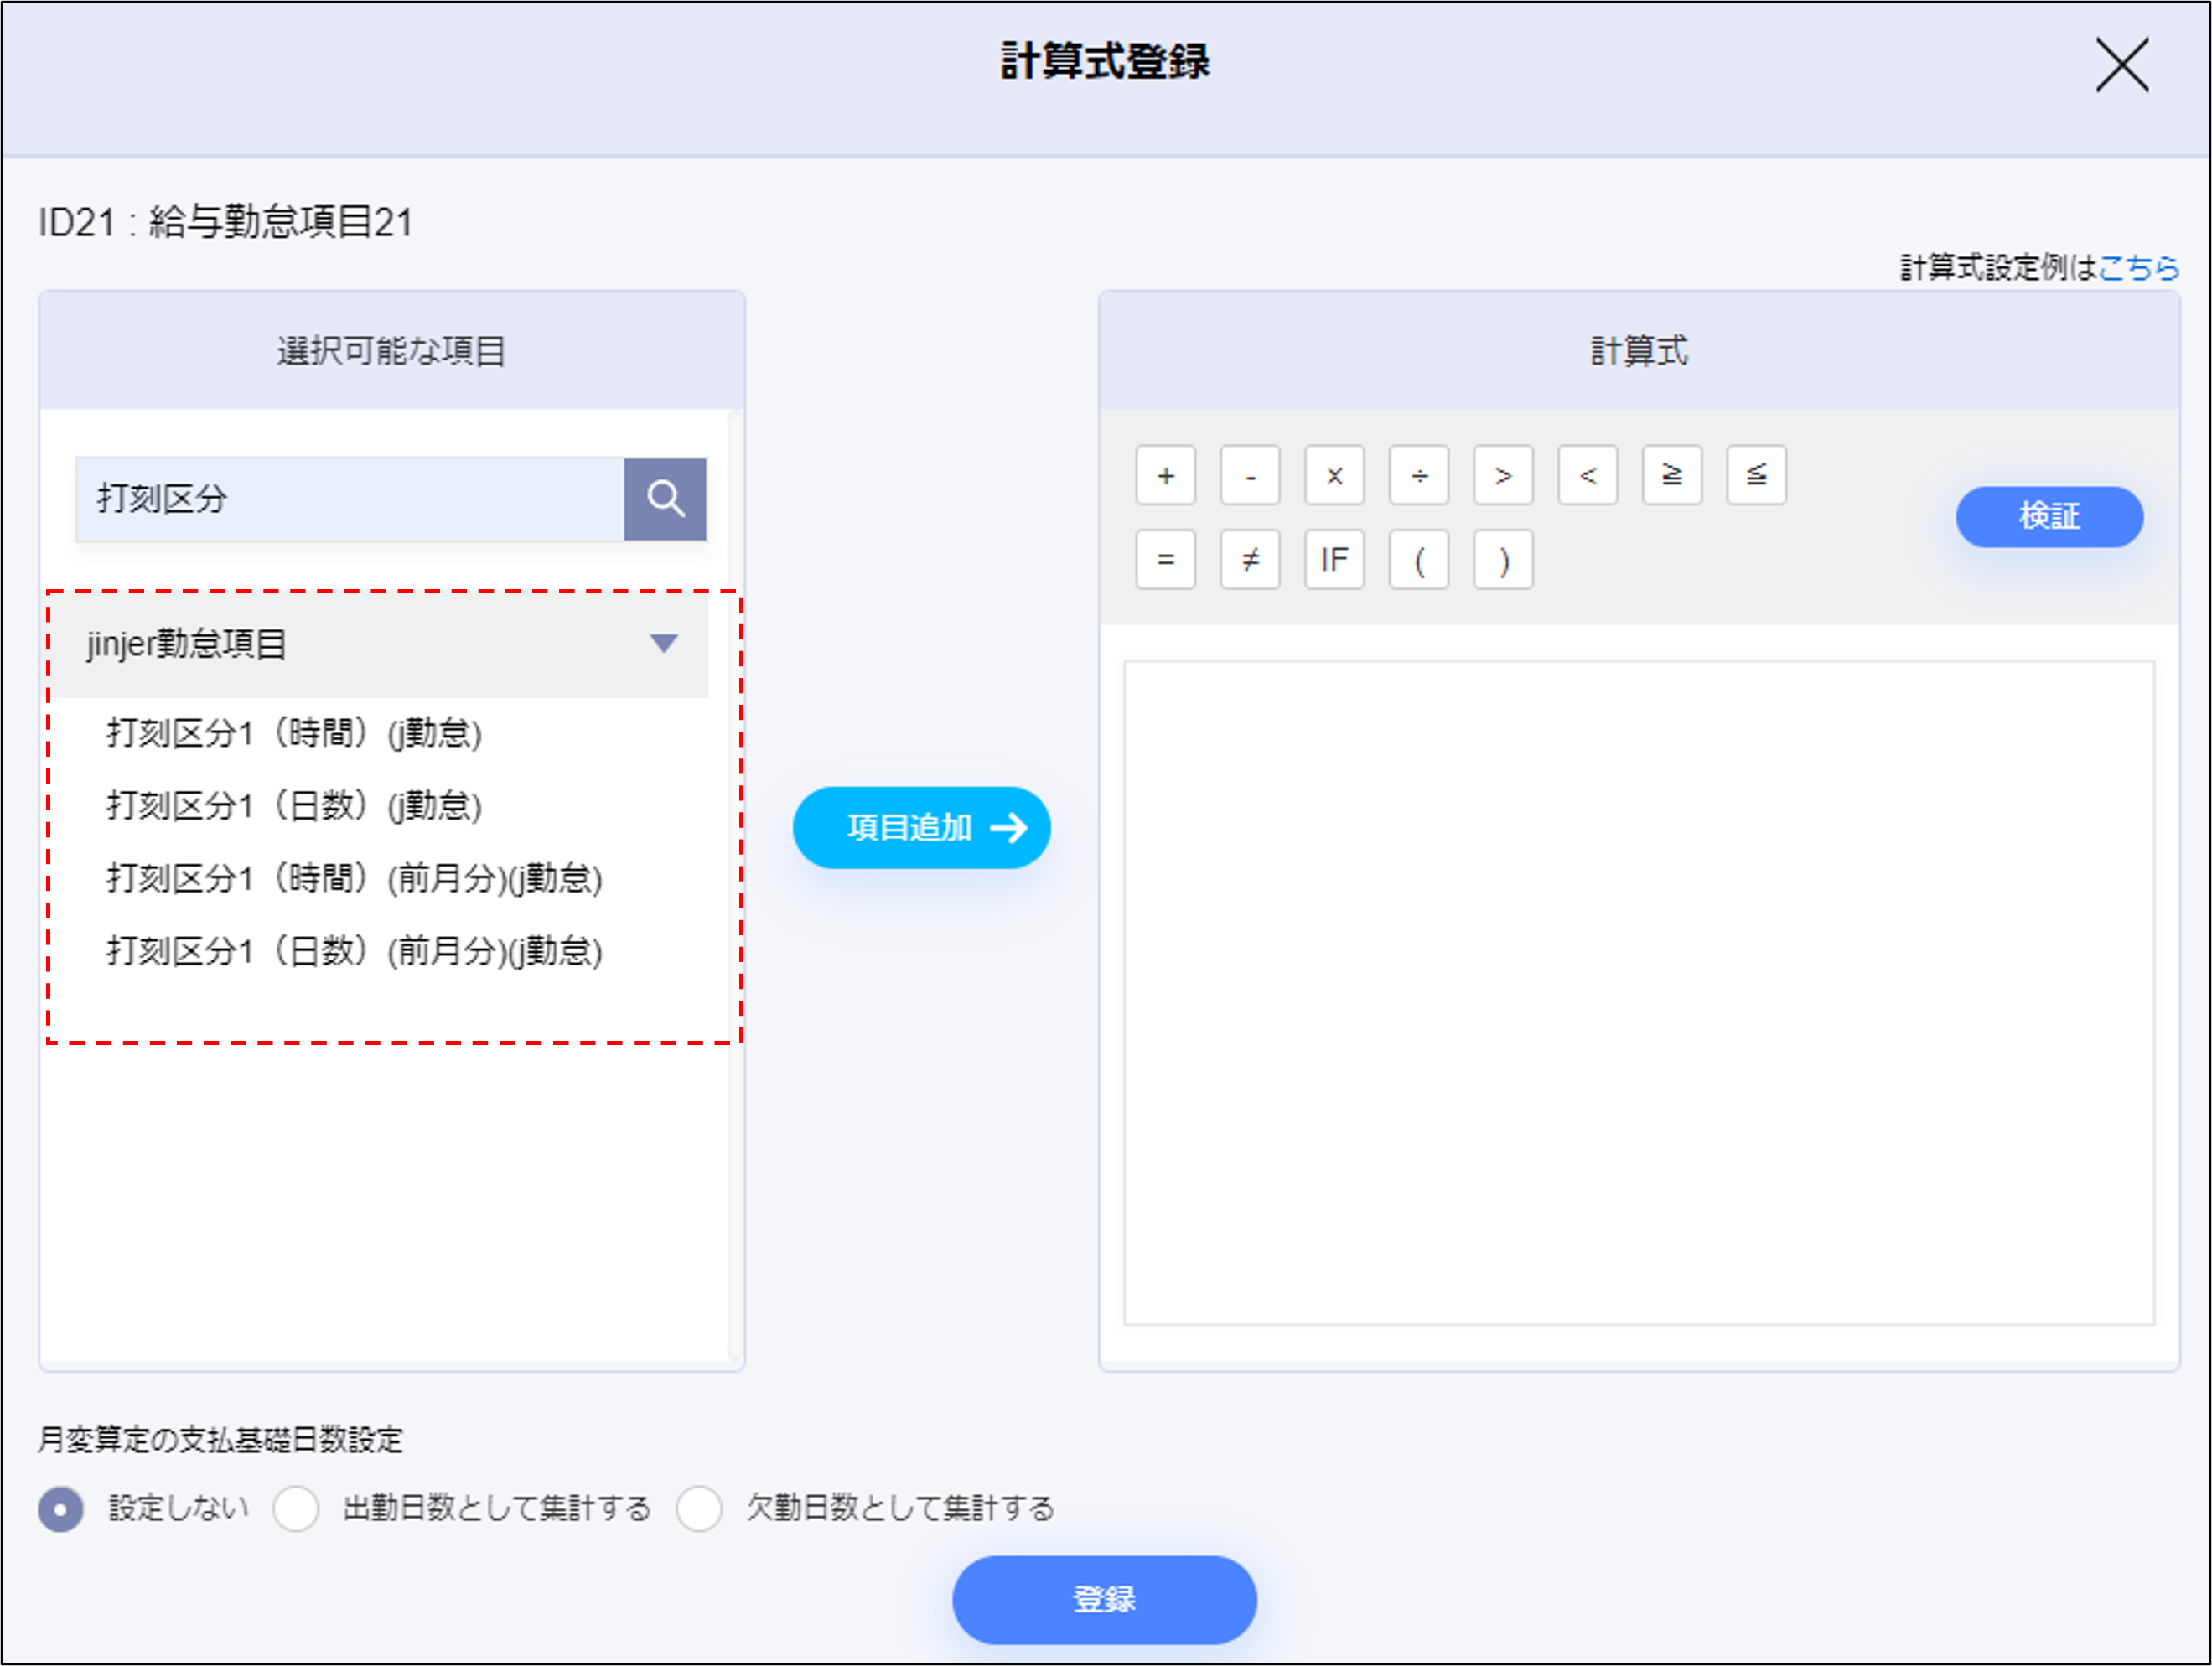Screen dimensions: 2212x1666
Task: Collapse the jinjer勤怠項目 dropdown arrow
Action: pos(664,643)
